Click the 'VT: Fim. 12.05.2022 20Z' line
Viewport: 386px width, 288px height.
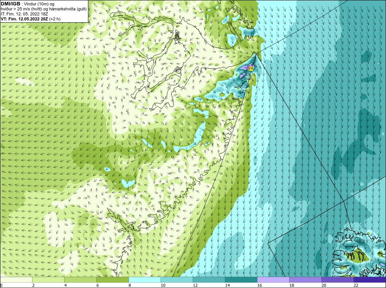coord(31,19)
